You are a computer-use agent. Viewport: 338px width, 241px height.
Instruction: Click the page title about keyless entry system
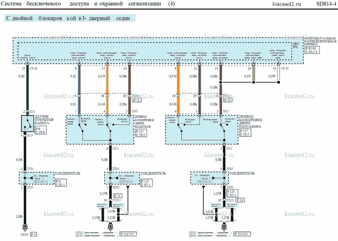point(88,4)
